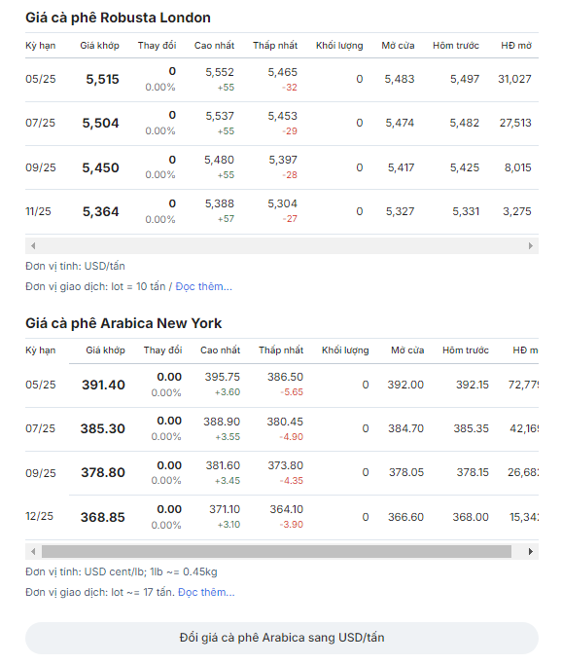Click Robusta table's left scroll arrow
Viewport: 562px width, 663px height.
pyautogui.click(x=33, y=245)
